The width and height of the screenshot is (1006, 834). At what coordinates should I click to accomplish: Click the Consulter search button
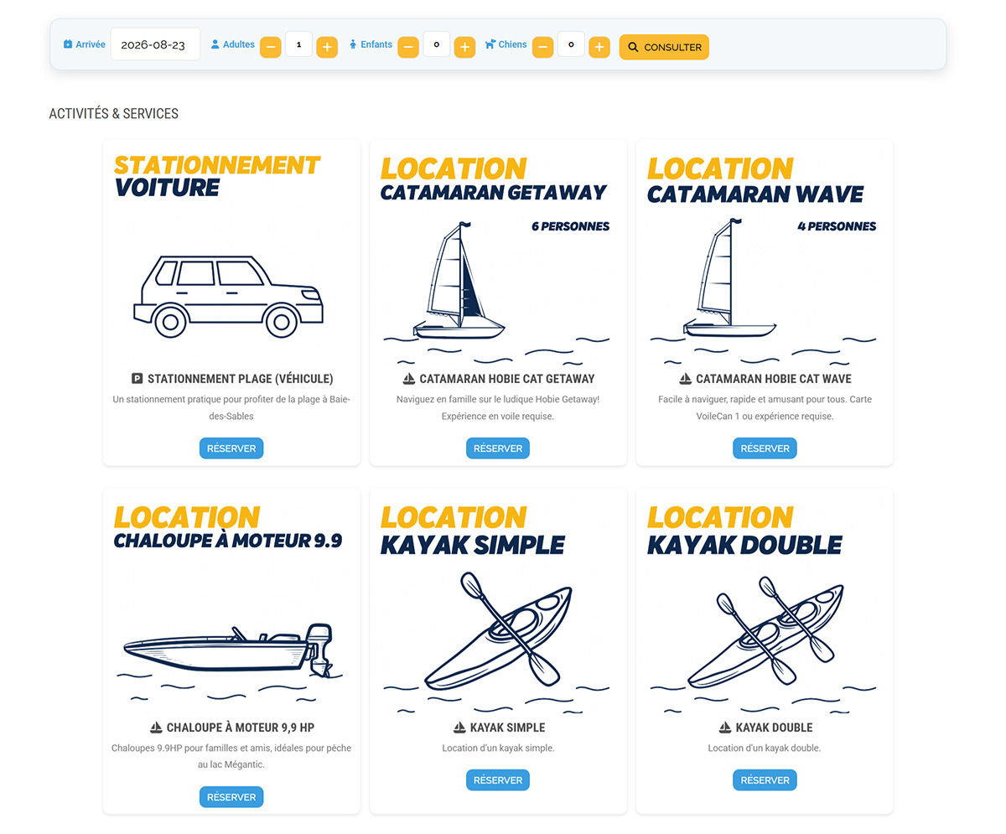(664, 47)
